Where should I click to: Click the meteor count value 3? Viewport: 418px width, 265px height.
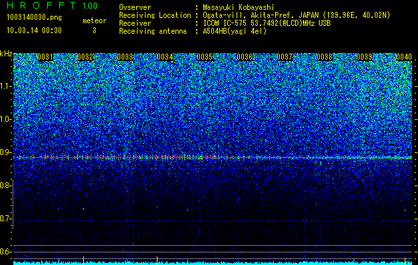[x=94, y=30]
